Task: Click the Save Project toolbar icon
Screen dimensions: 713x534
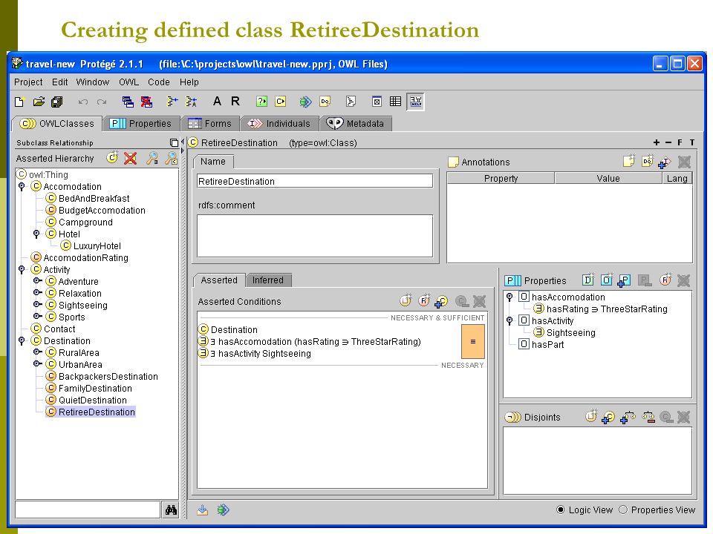Action: tap(57, 102)
